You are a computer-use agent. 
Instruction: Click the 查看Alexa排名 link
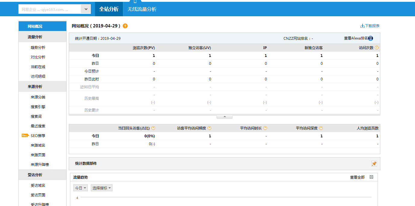click(x=356, y=38)
